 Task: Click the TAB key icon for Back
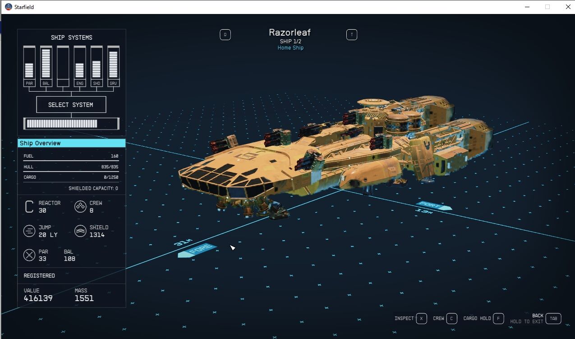click(553, 318)
